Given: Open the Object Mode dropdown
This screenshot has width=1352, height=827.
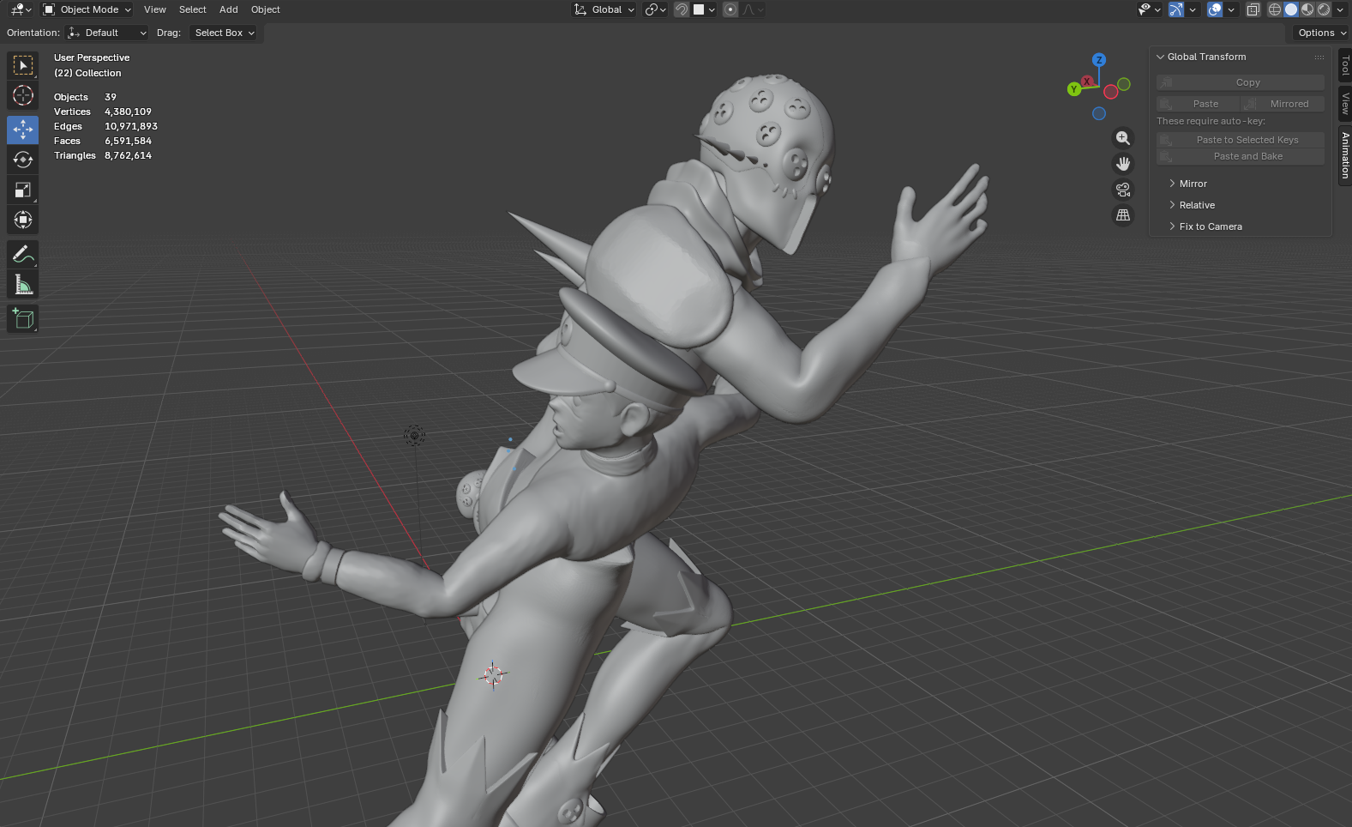Looking at the screenshot, I should pos(87,9).
